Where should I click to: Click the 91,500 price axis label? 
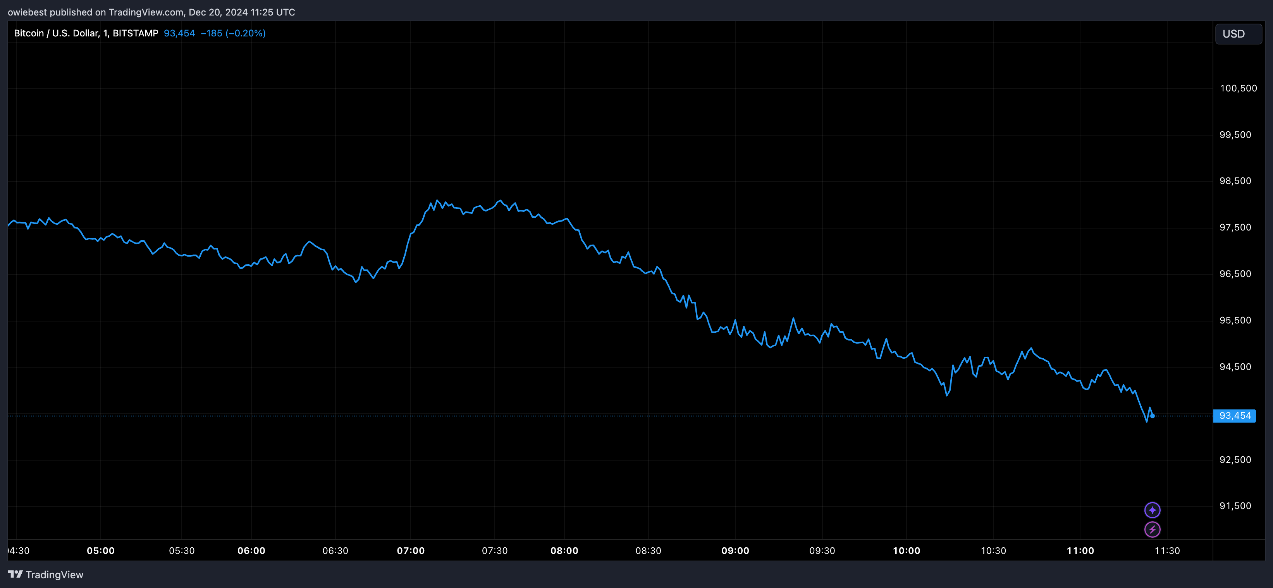(x=1235, y=505)
